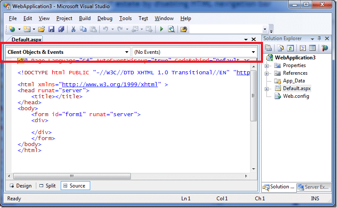
Task: Click Refresh icon in Solution Explorer toolbar
Action: click(x=290, y=48)
